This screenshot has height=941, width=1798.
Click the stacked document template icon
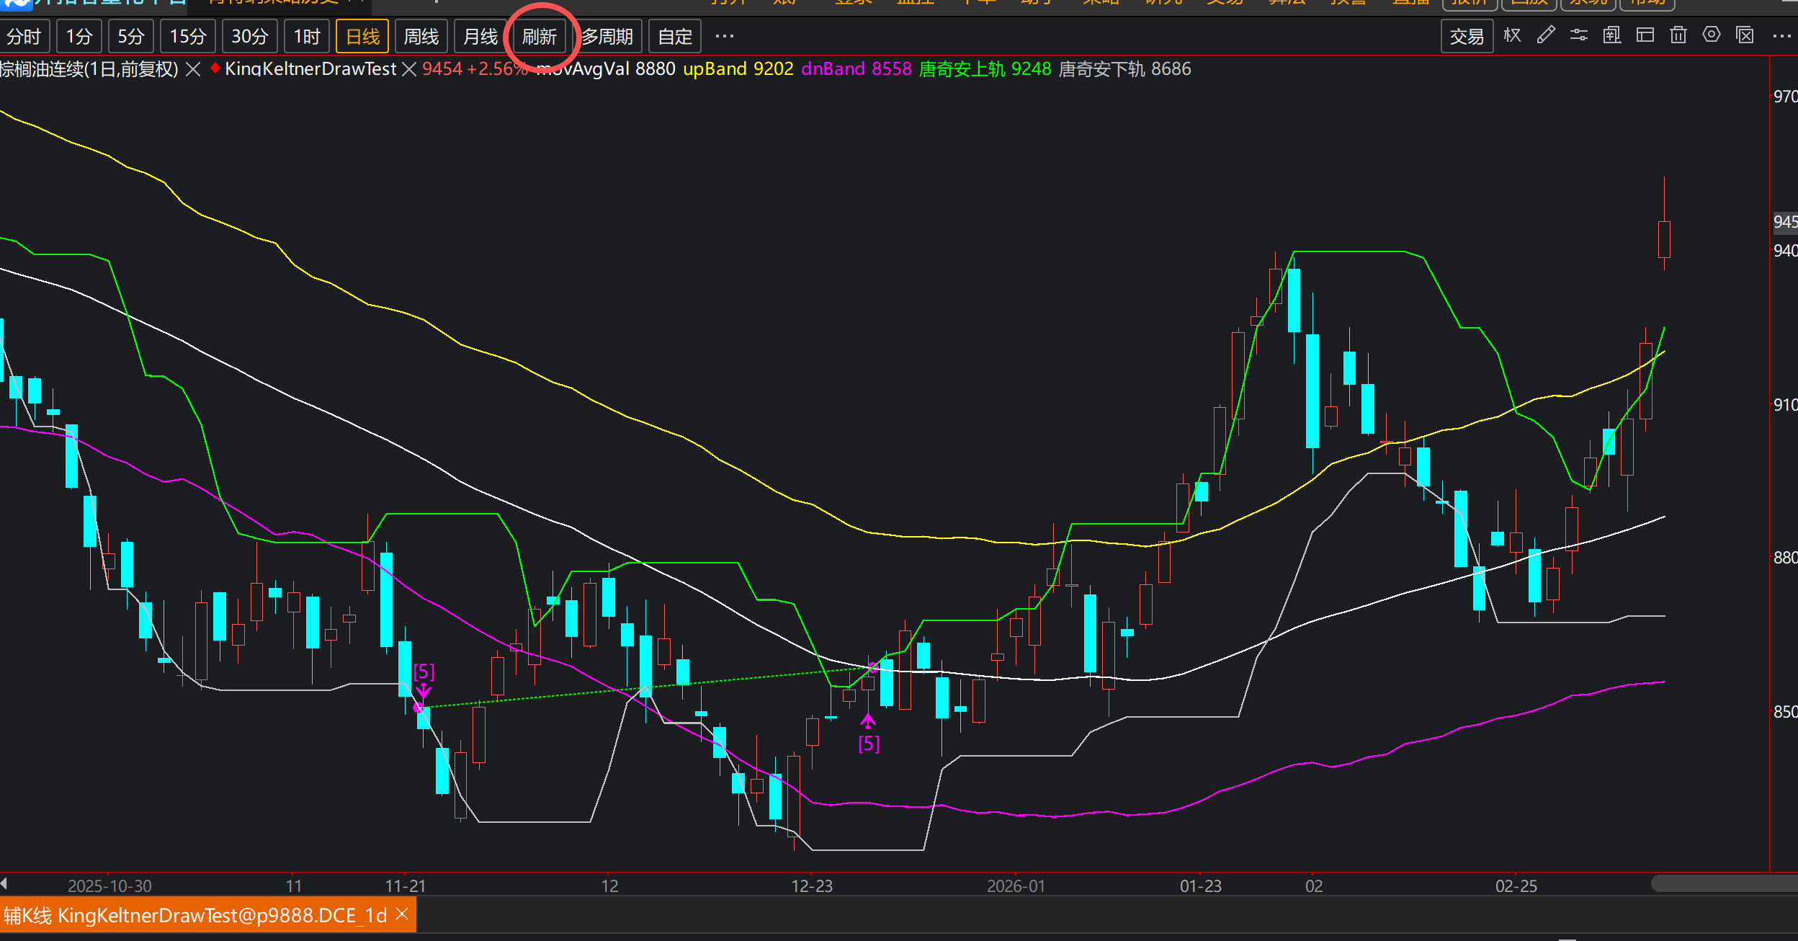point(1611,35)
